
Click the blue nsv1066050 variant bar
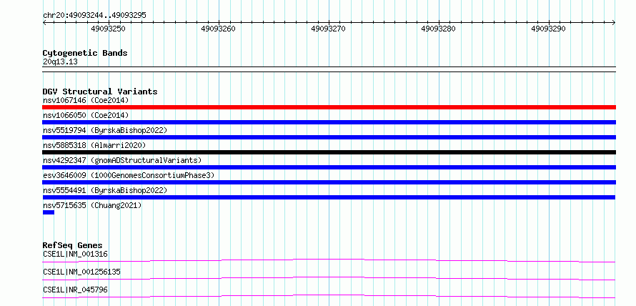click(329, 122)
